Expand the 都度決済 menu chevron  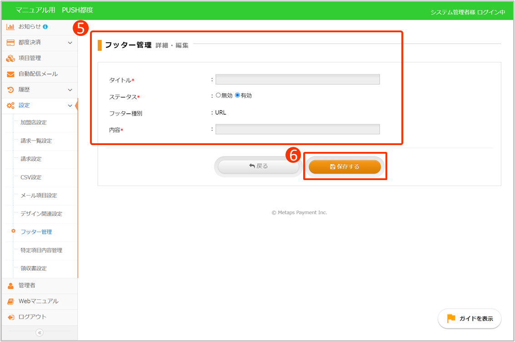pos(70,43)
